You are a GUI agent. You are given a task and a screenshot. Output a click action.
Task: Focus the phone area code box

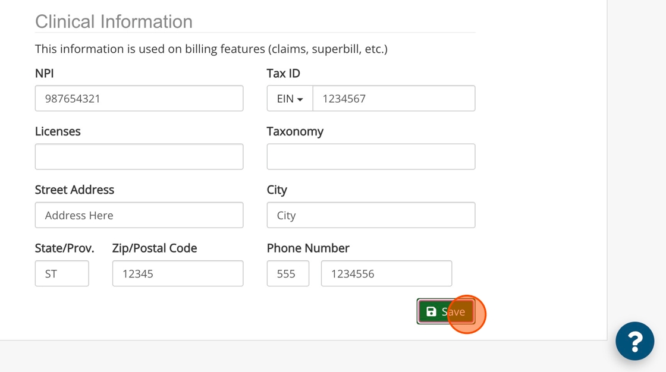(x=288, y=273)
